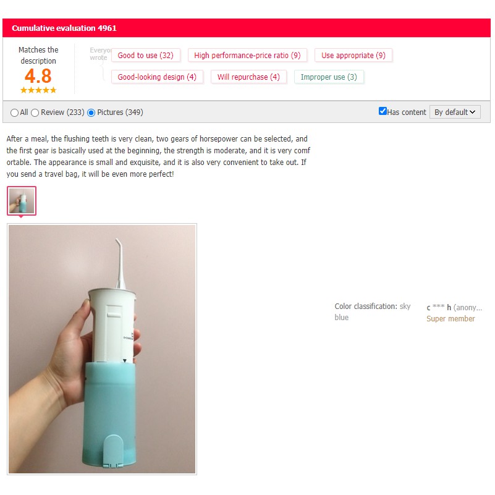
Task: Filter by Good-looking design (4) tag
Action: (157, 77)
